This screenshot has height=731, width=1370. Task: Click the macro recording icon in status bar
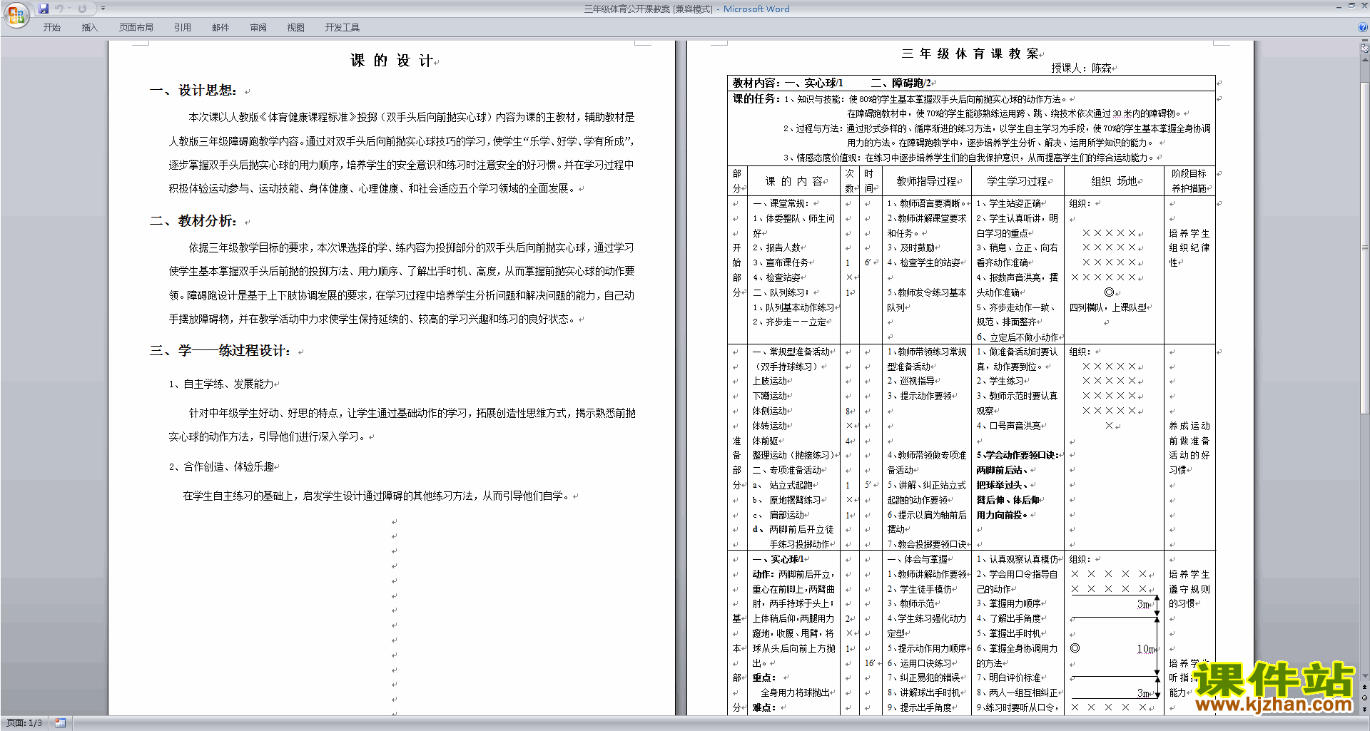coord(60,723)
